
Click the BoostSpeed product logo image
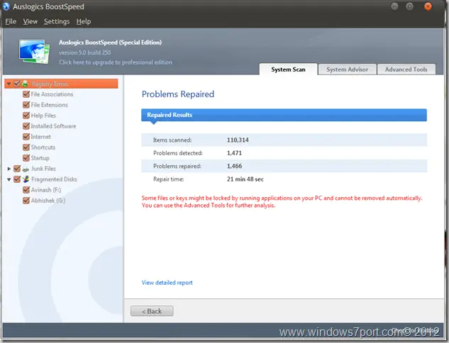click(34, 52)
